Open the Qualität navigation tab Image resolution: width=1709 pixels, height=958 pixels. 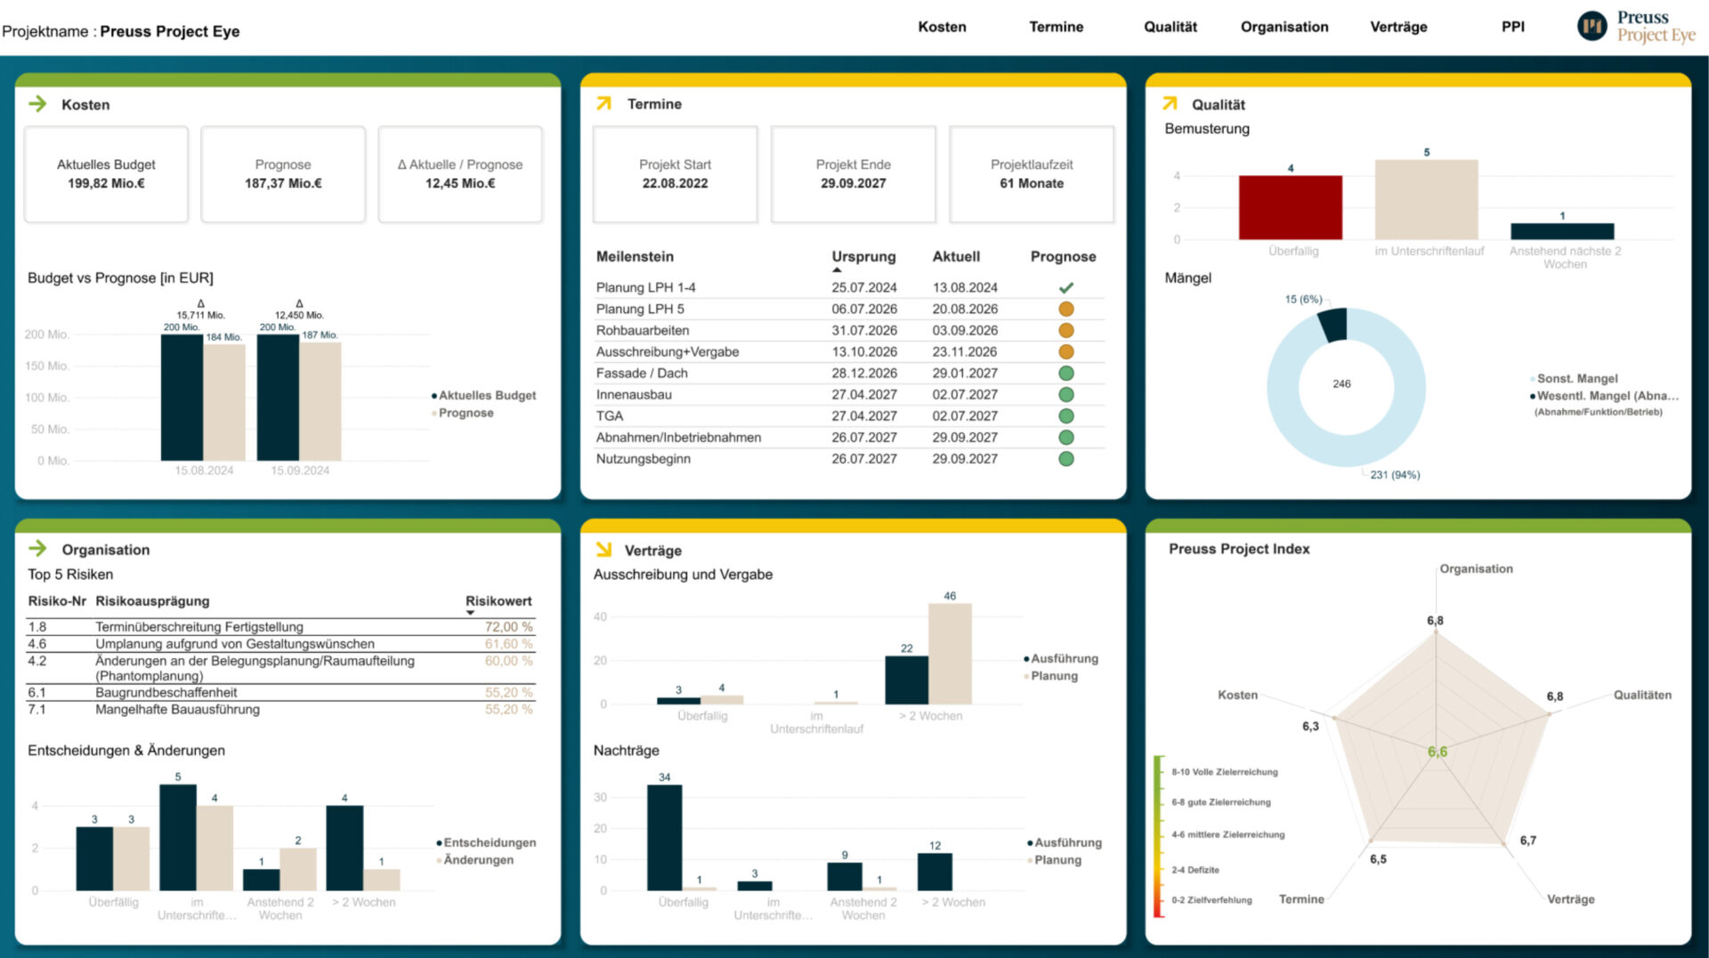click(1170, 27)
